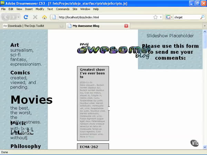Click the stop loading X icon
207x155 pixels.
35,17
